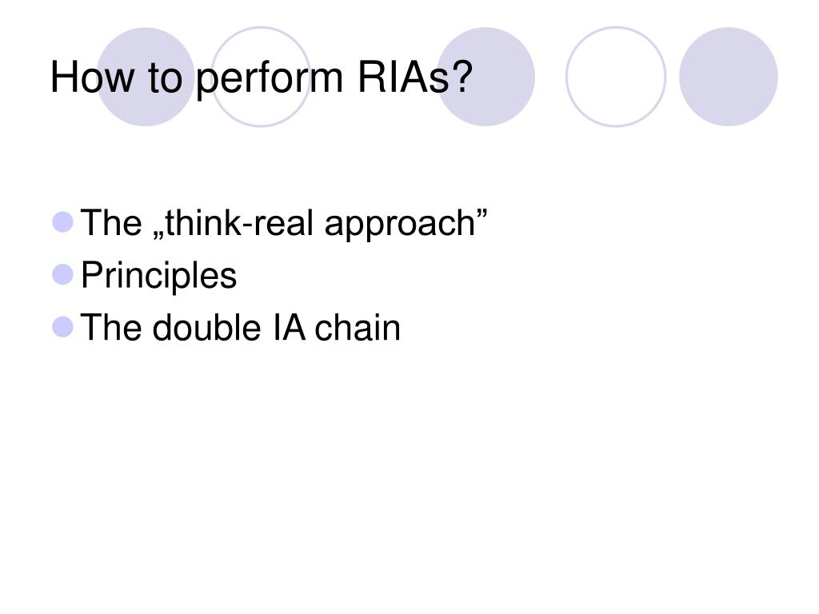Image resolution: width=819 pixels, height=614 pixels.
Task: Select the word "approach" in first bullet
Action: click(x=400, y=225)
